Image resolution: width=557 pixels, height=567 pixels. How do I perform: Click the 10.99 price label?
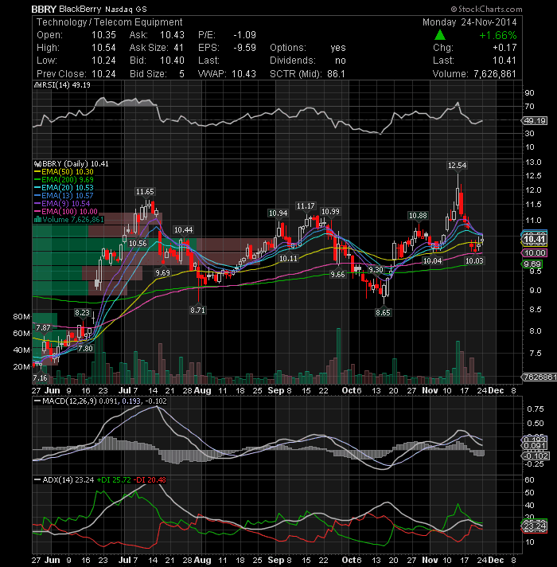330,212
